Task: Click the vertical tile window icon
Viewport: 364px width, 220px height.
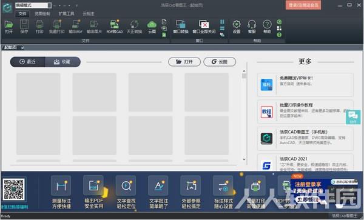Action: click(222, 22)
